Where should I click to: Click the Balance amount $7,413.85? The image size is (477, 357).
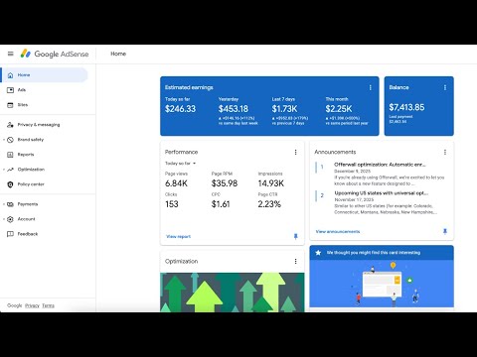406,107
